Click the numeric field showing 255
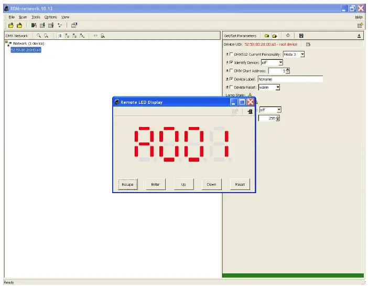This screenshot has width=368, height=286. point(267,118)
